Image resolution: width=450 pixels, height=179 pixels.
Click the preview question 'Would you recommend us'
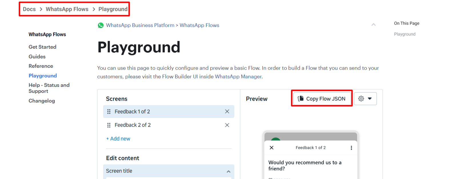pos(305,166)
